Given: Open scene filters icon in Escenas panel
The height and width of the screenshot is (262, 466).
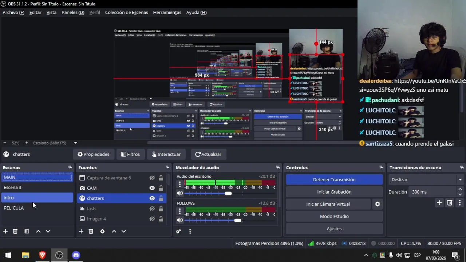Looking at the screenshot, I should [x=27, y=231].
